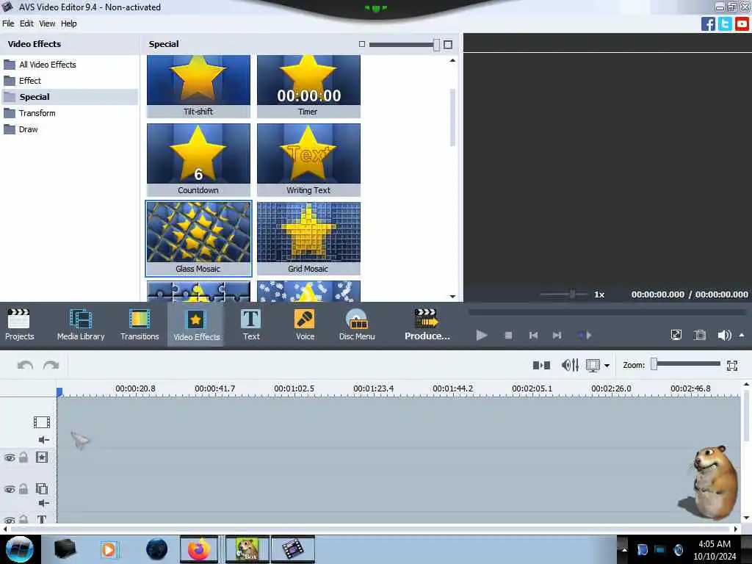Select the Glass Mosaic effect thumbnail

pos(198,239)
